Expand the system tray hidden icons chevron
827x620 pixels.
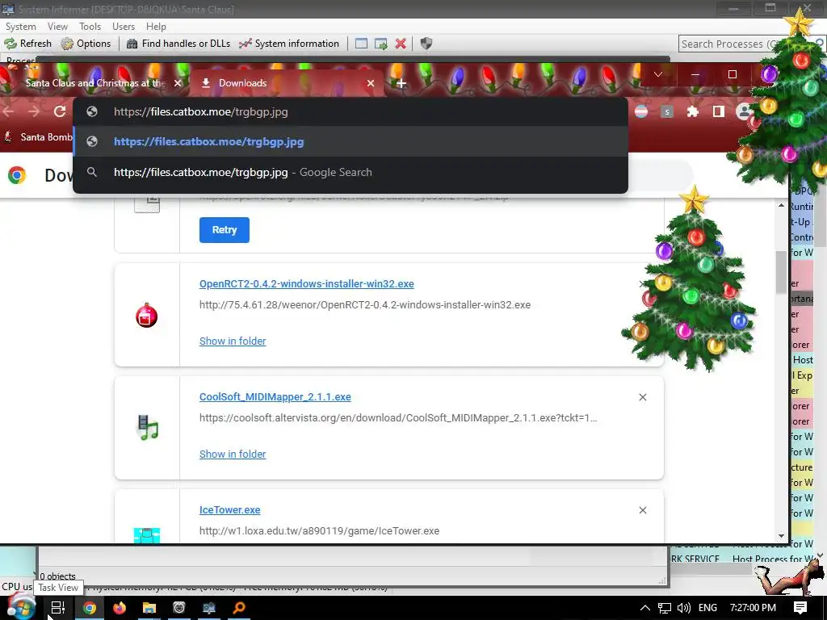(644, 608)
